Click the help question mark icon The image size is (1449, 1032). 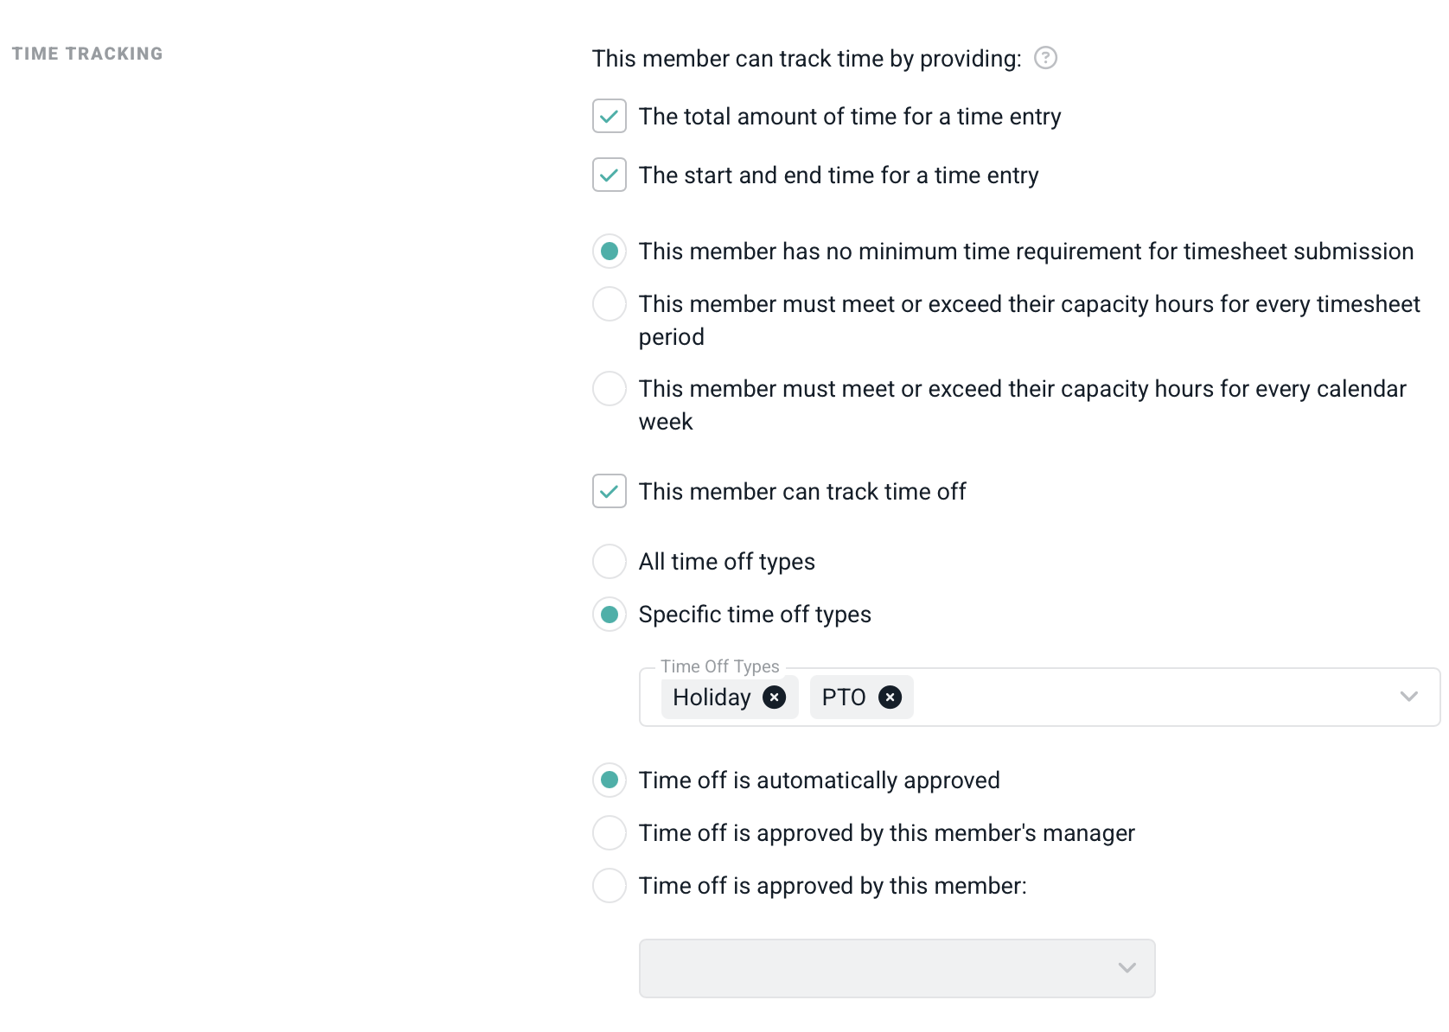click(1045, 58)
